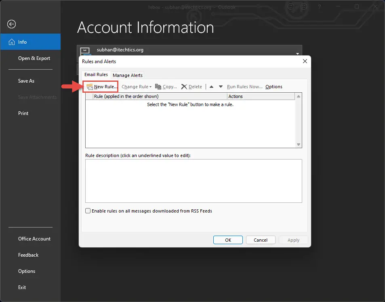Click the OK button

pyautogui.click(x=228, y=240)
